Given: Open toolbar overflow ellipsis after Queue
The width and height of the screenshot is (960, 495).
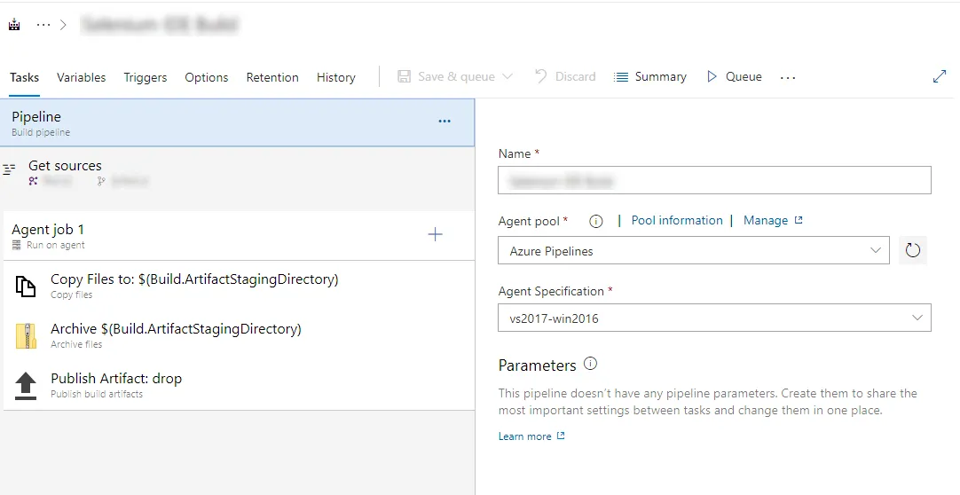Looking at the screenshot, I should [788, 77].
